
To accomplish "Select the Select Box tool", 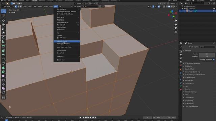I will tap(3, 11).
